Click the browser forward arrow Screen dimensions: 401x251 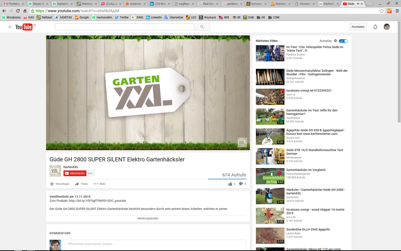[x=11, y=11]
